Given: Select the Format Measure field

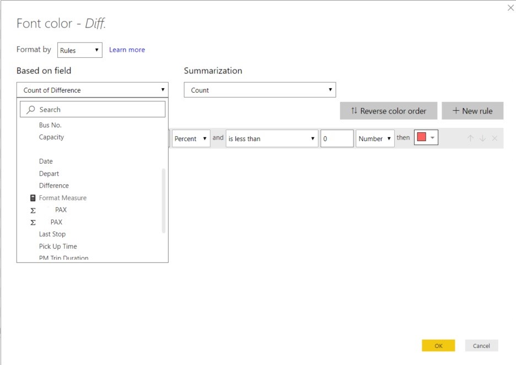Looking at the screenshot, I should [62, 198].
